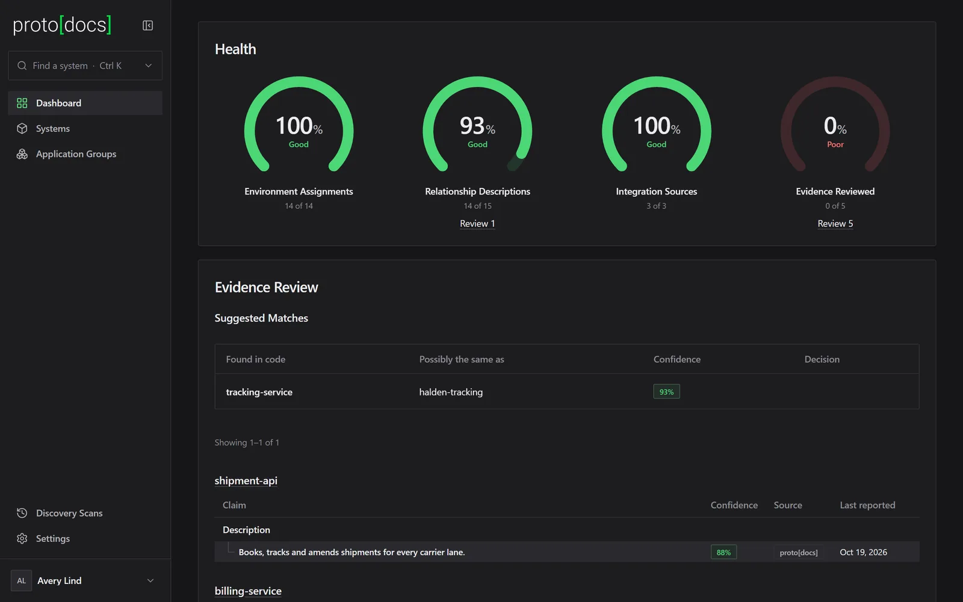Image resolution: width=963 pixels, height=602 pixels.
Task: Open the billing-service system link
Action: click(248, 591)
